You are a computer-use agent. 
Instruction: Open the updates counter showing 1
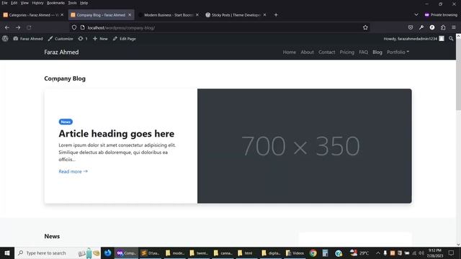83,38
